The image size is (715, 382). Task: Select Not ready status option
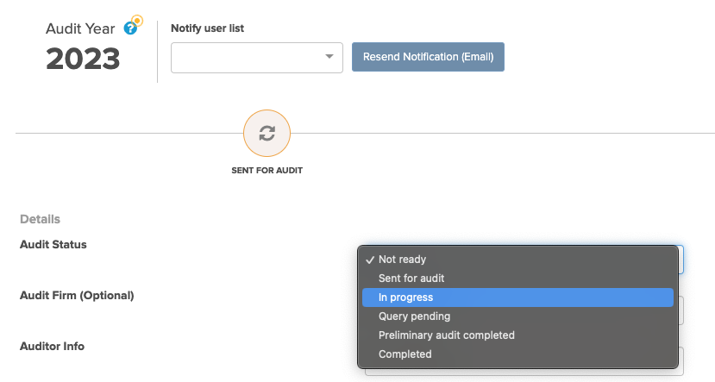[x=517, y=260]
